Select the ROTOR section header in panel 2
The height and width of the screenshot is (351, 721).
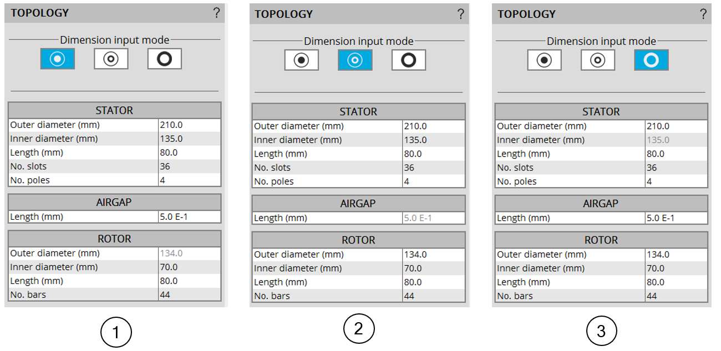pos(358,240)
